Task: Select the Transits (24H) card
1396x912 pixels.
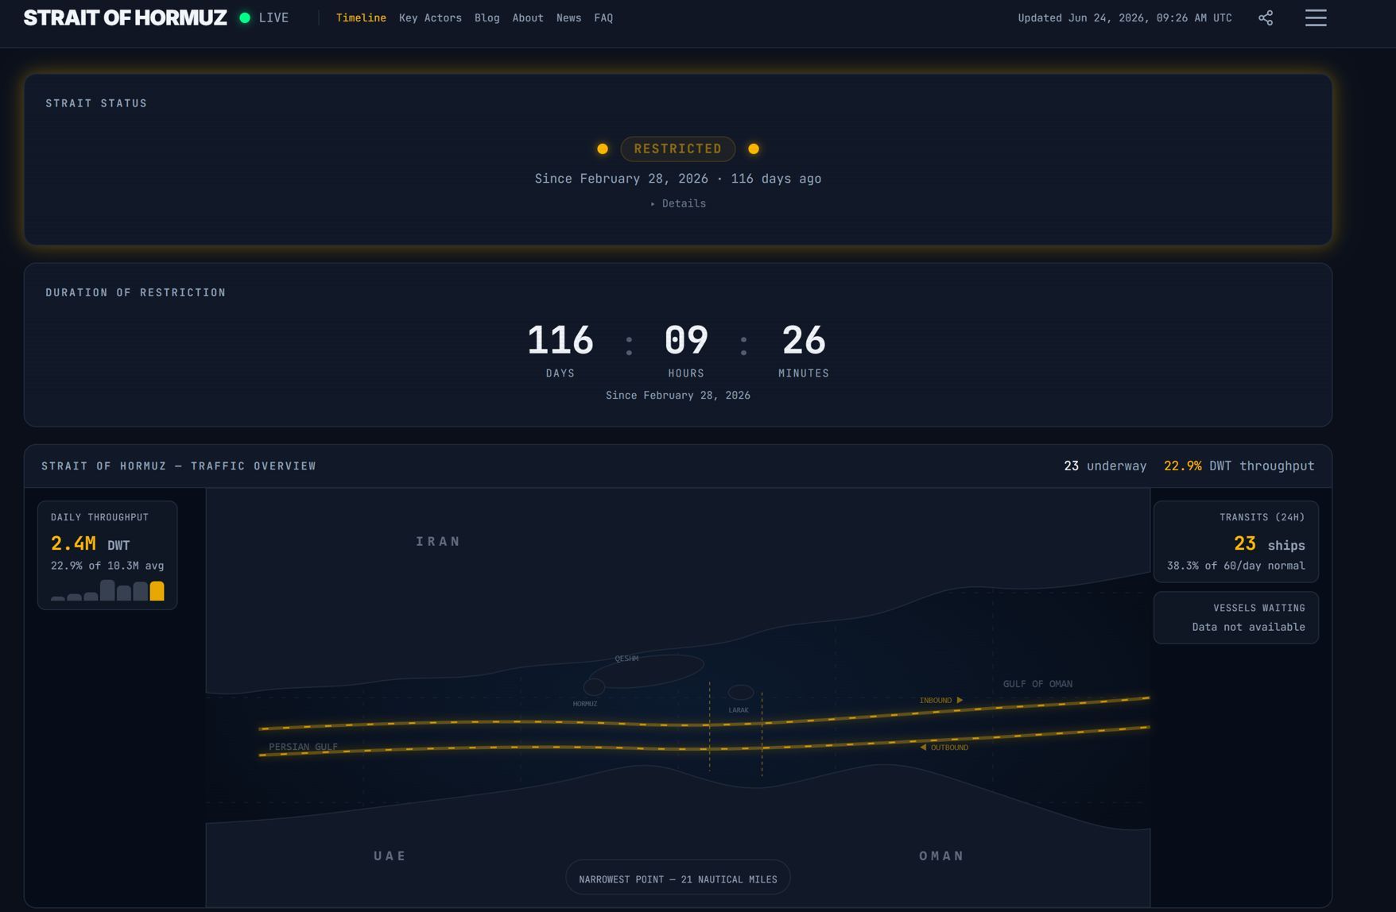Action: click(1235, 541)
